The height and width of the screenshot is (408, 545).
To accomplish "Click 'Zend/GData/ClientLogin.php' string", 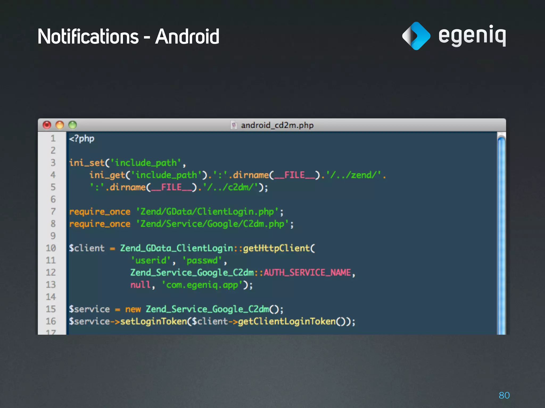I will pos(207,212).
